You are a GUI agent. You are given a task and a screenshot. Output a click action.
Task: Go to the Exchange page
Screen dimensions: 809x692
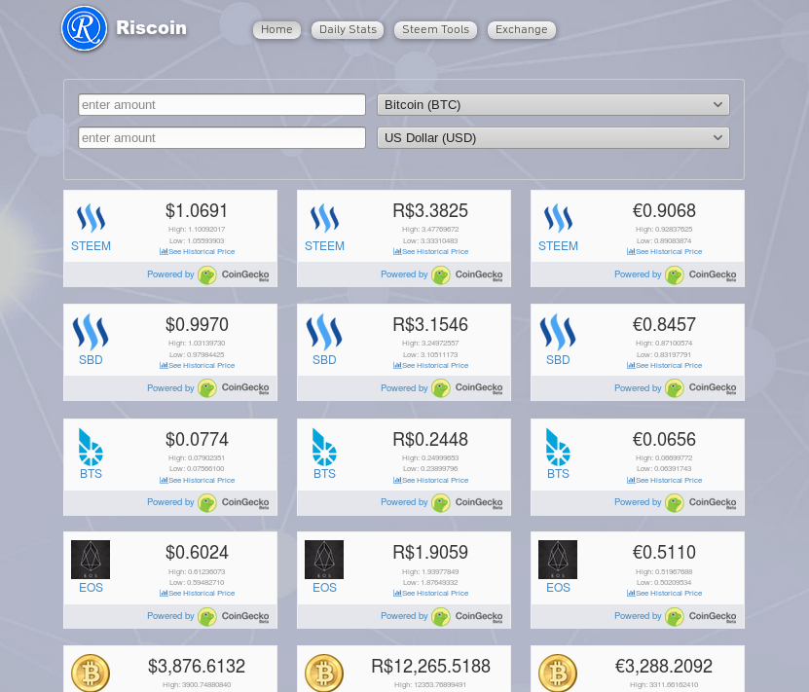(521, 30)
